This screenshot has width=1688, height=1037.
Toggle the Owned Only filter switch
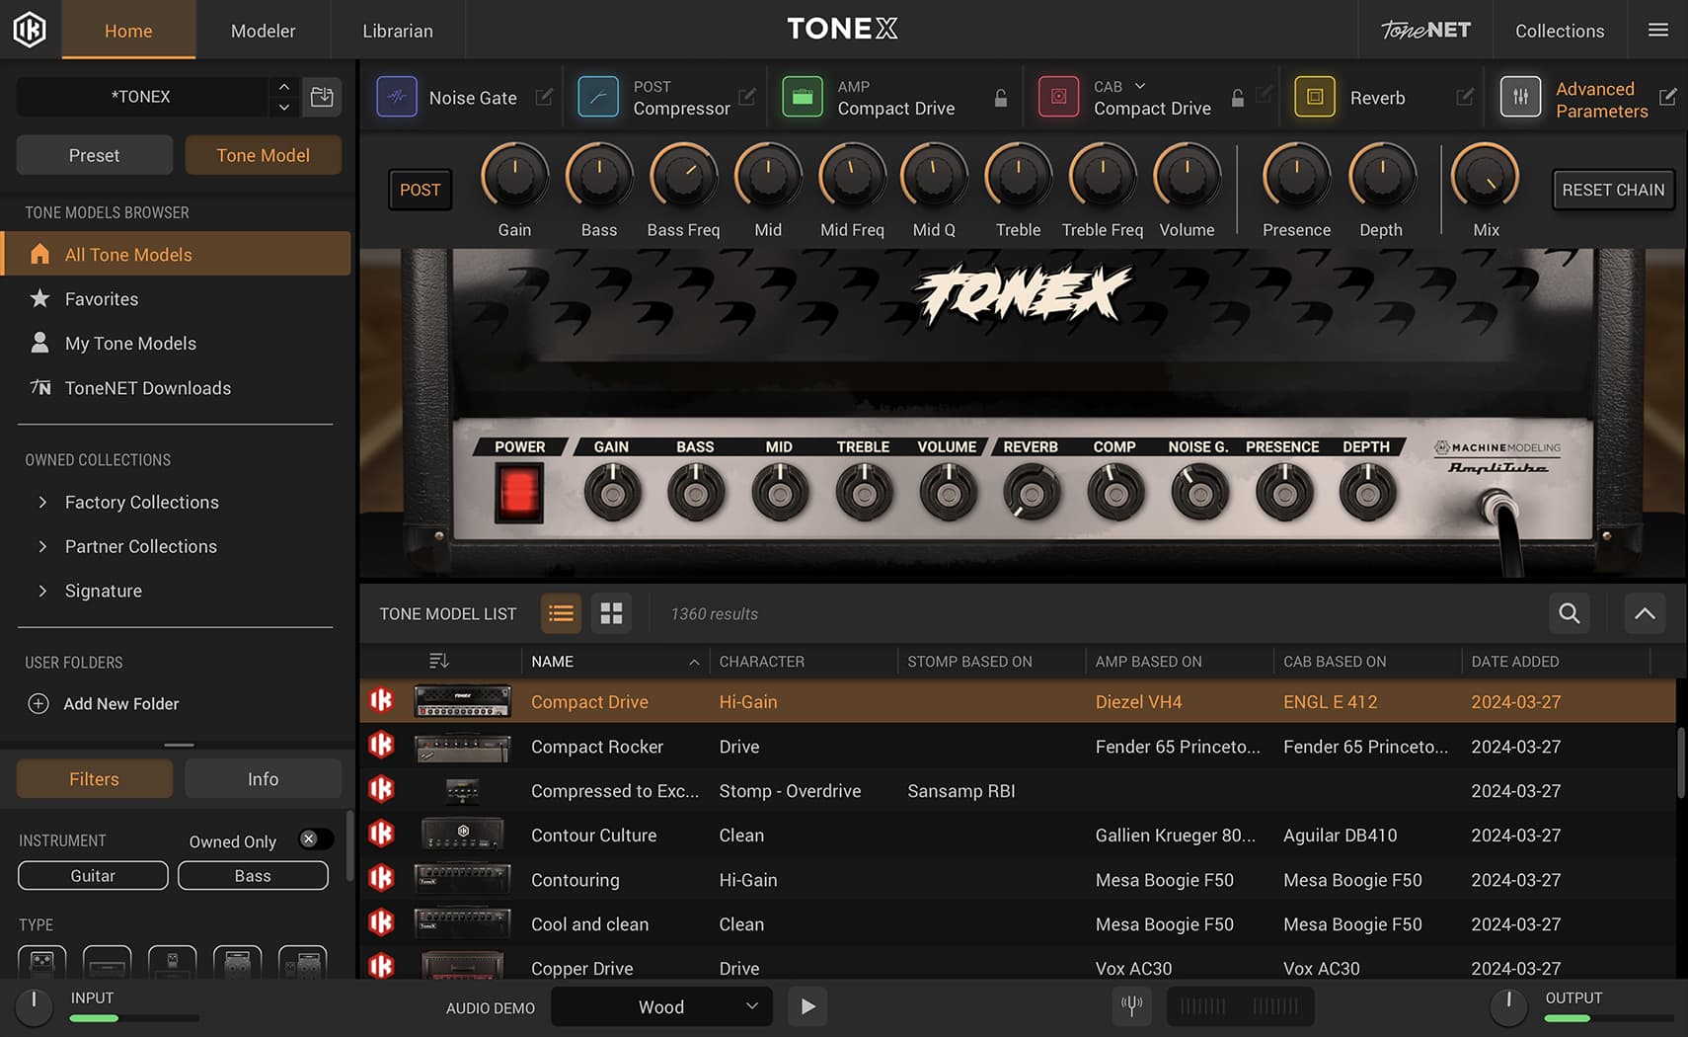(x=314, y=838)
